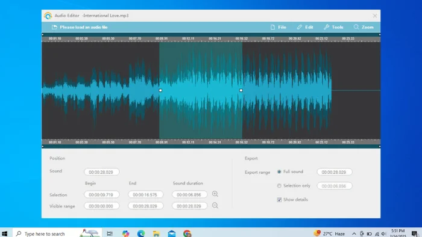
Task: Open Microsoft Edge from the taskbar
Action: [x=140, y=233]
